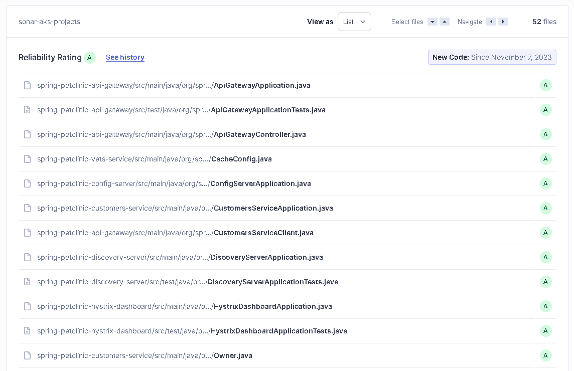
Task: Open ApiGatewayController.java file
Action: pyautogui.click(x=171, y=134)
